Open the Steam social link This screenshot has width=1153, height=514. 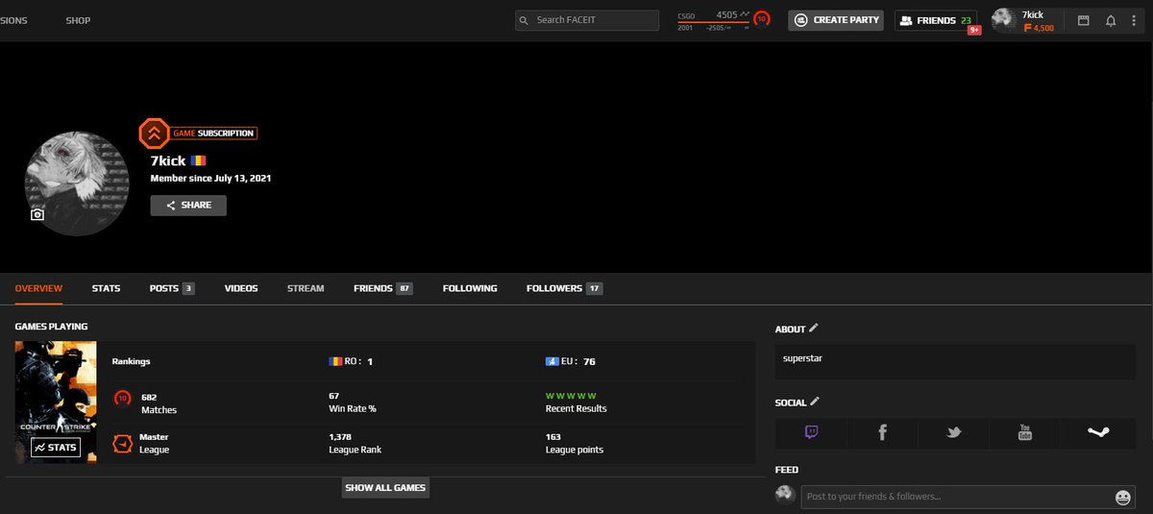(x=1097, y=433)
